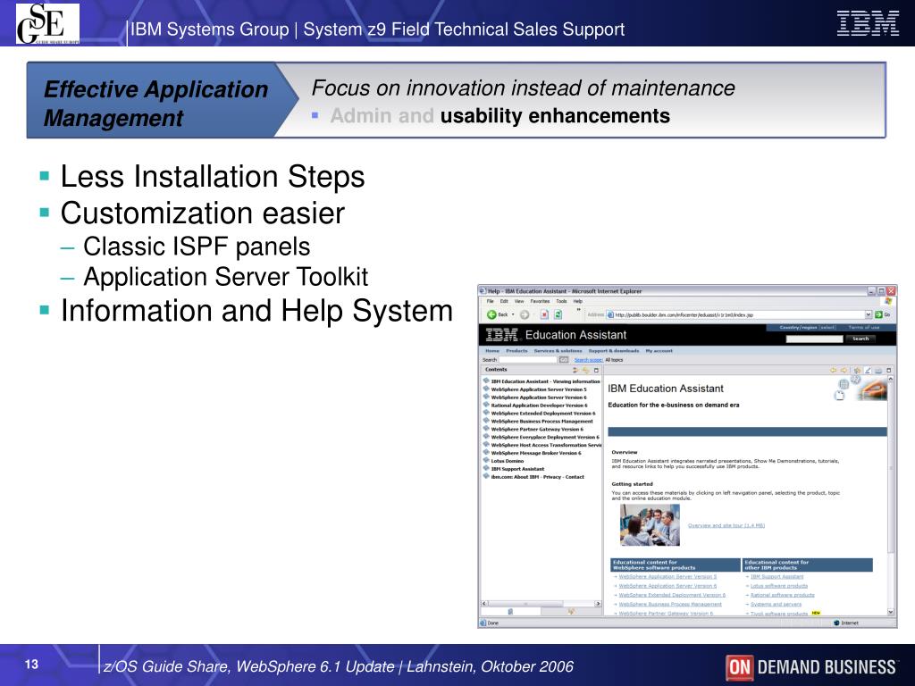Click the black Search button in masthead
The image size is (915, 686).
pos(860,339)
